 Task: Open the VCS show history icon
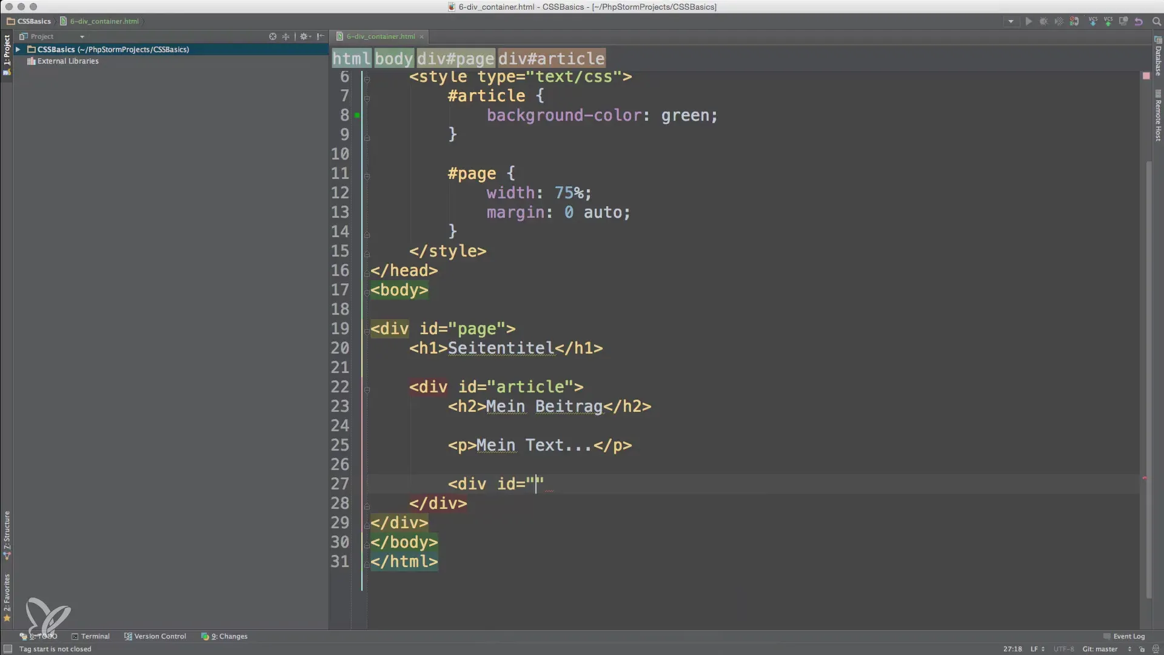coord(1123,21)
